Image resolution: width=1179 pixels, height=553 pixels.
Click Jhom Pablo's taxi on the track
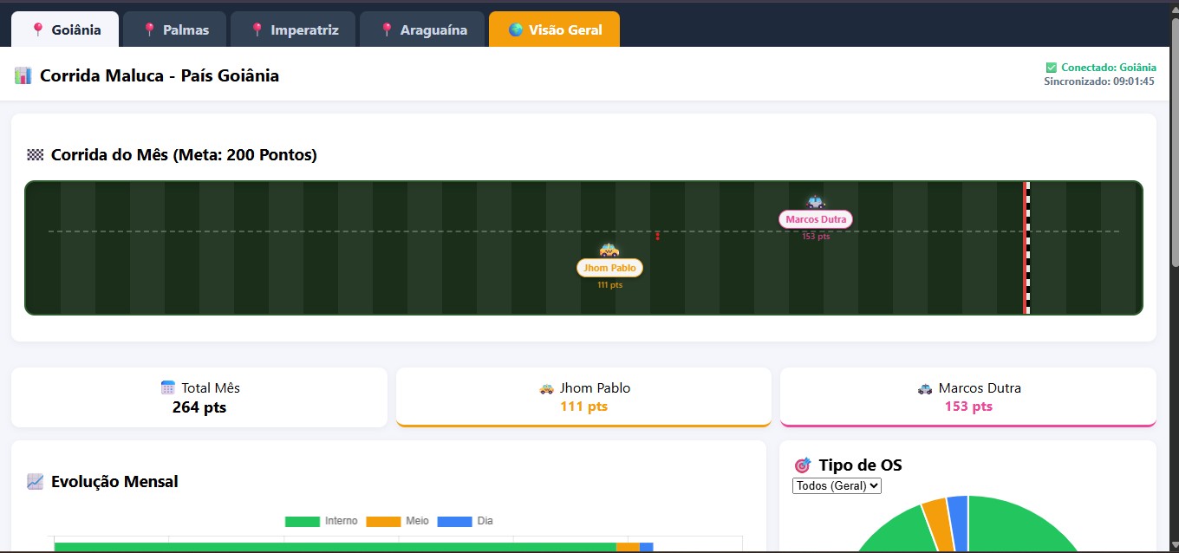609,250
